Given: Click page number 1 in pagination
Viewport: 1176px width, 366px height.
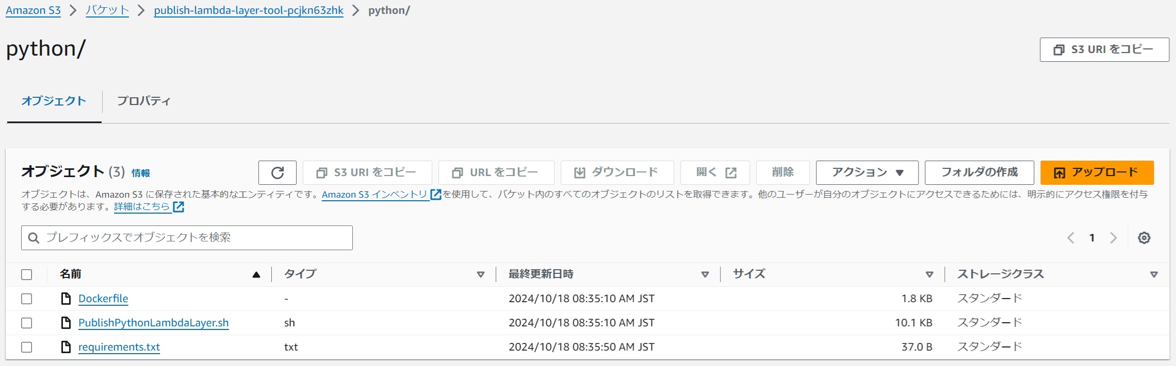Looking at the screenshot, I should coord(1092,238).
